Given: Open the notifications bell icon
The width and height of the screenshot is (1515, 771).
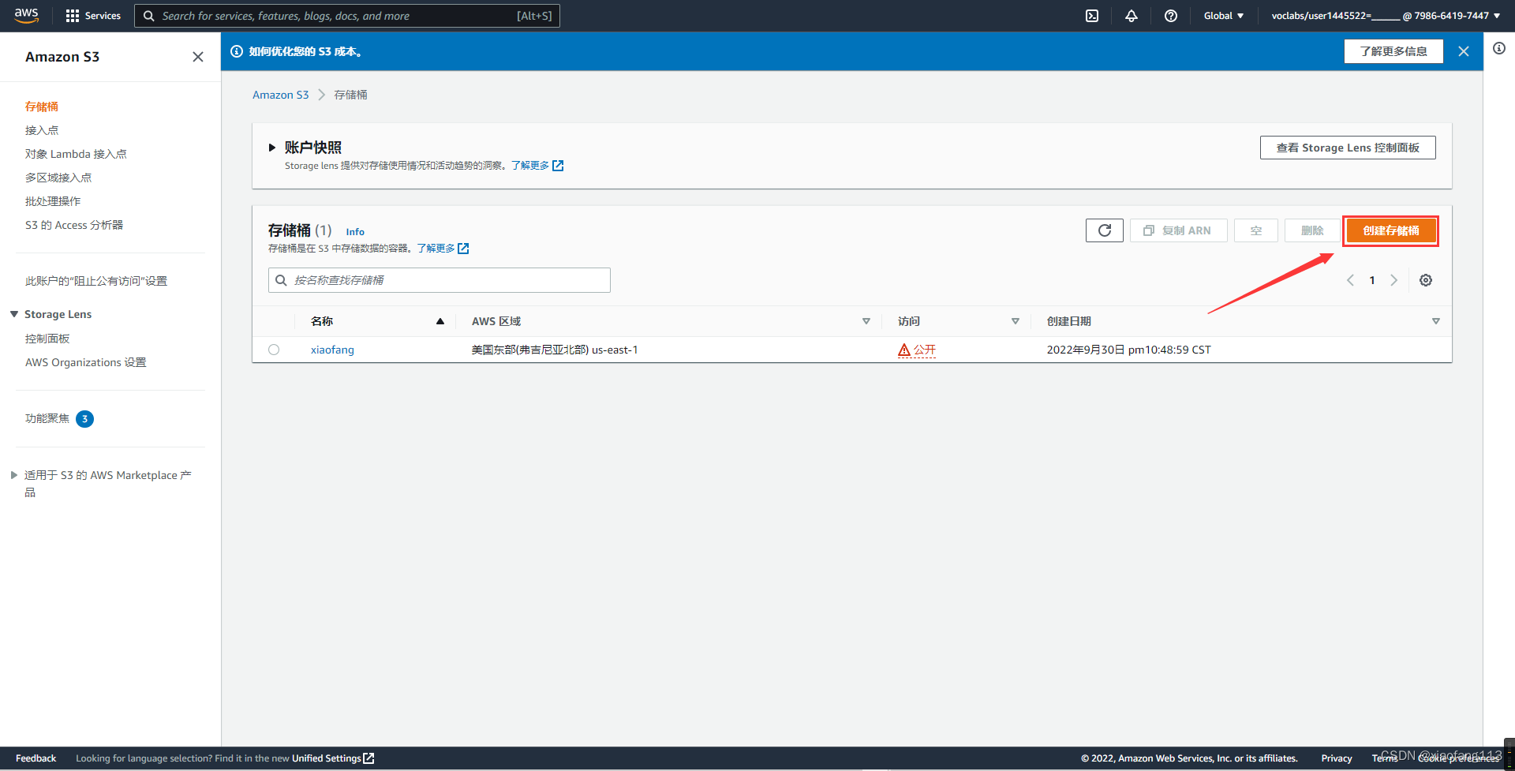Looking at the screenshot, I should click(x=1132, y=16).
